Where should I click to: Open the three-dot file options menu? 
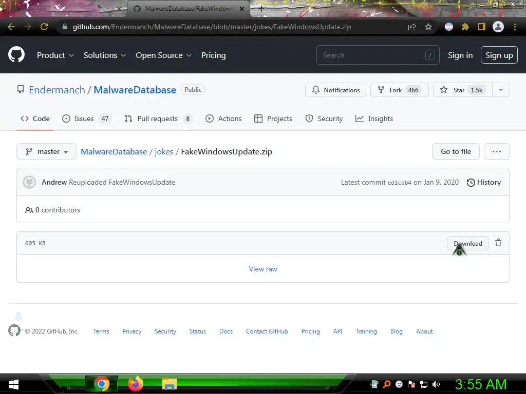(x=497, y=151)
